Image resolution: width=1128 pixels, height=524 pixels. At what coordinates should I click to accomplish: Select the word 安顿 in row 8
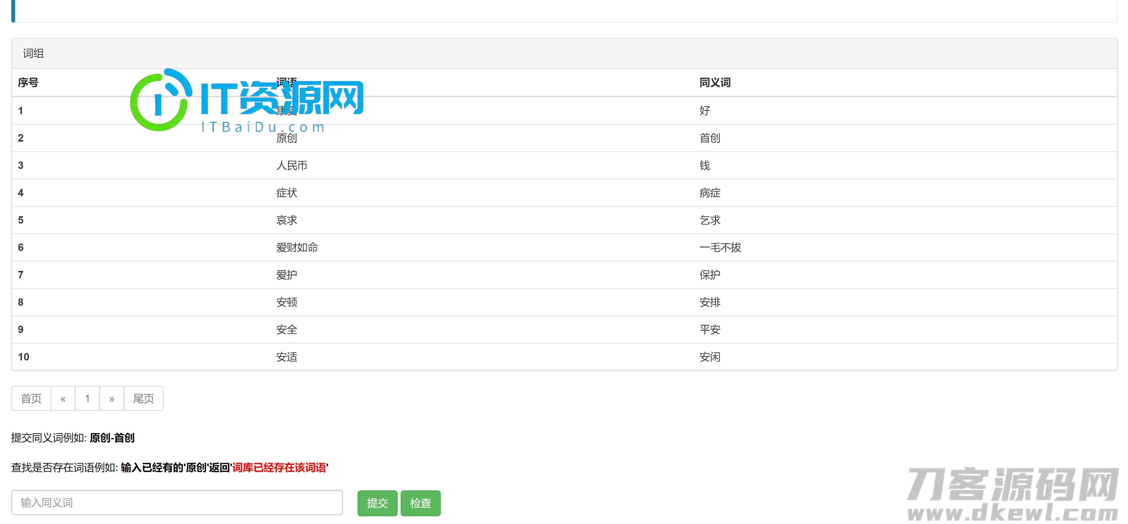(x=286, y=302)
